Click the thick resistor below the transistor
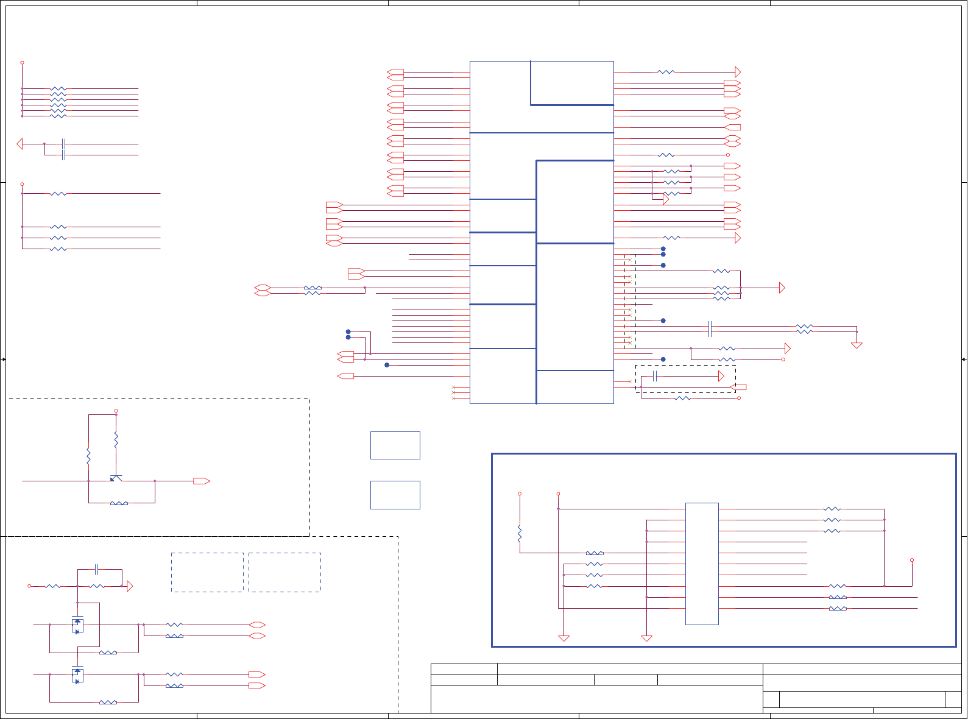The width and height of the screenshot is (968, 719). click(119, 503)
